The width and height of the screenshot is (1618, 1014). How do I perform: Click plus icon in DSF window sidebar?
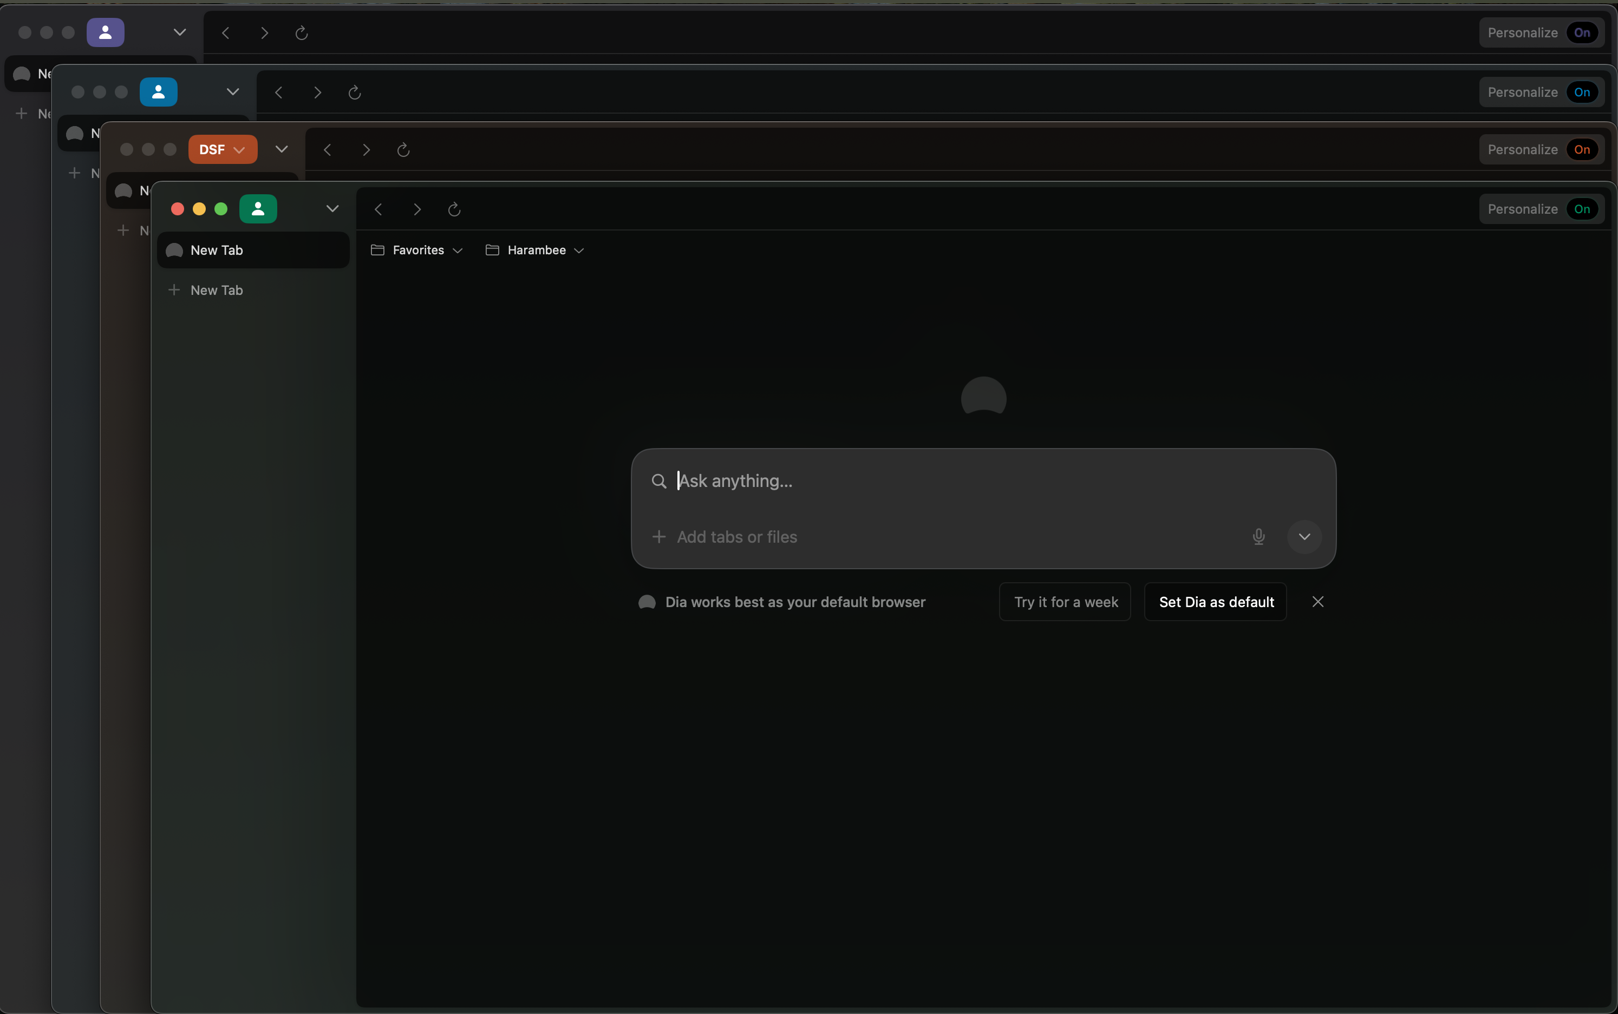(x=123, y=231)
